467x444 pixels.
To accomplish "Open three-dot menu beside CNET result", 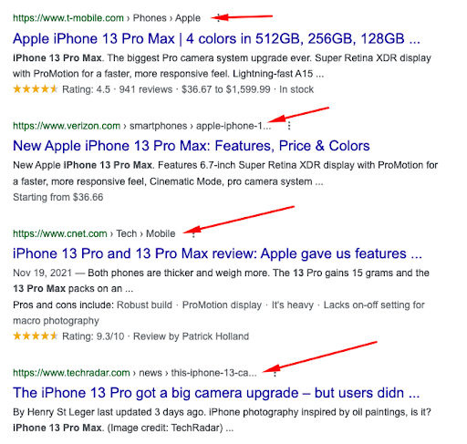I will coord(193,233).
